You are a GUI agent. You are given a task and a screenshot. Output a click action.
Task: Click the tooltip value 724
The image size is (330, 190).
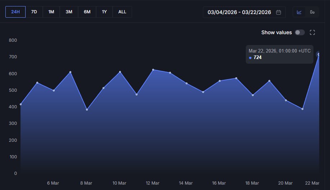tap(258, 58)
